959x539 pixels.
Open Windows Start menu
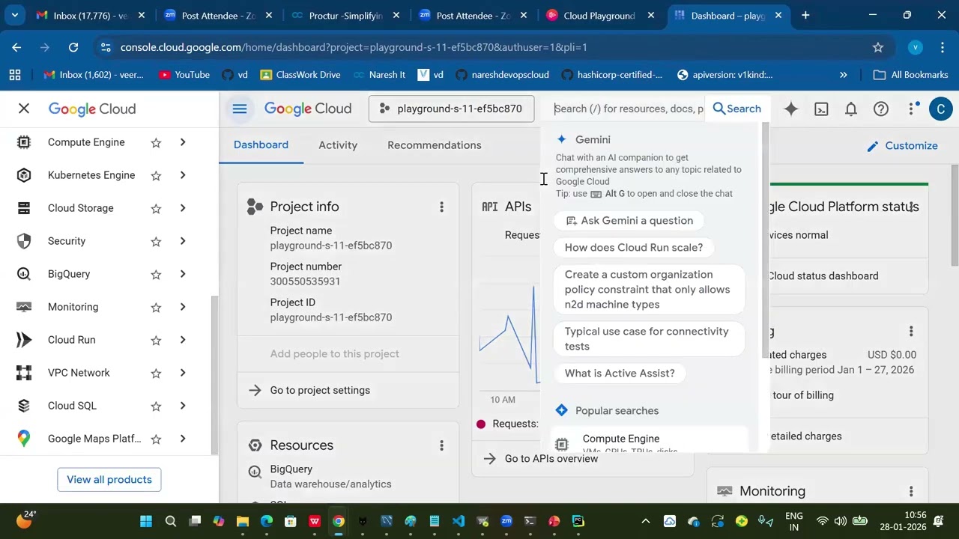(x=146, y=521)
